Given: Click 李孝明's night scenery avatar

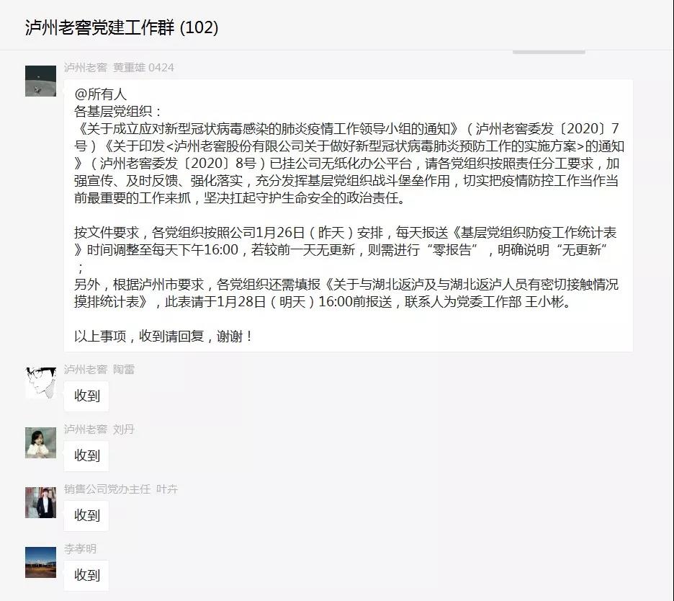Looking at the screenshot, I should [40, 562].
